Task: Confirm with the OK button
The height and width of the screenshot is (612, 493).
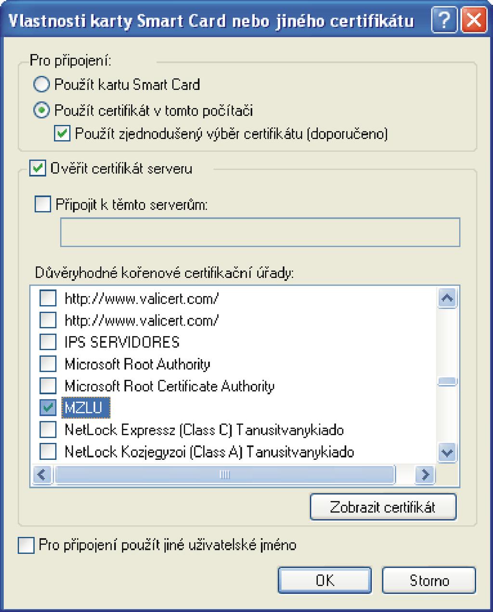Action: [x=325, y=580]
